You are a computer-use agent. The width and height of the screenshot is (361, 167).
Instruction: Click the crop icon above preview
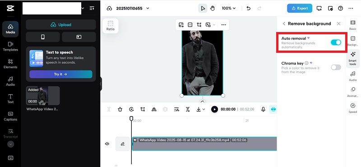click(199, 25)
